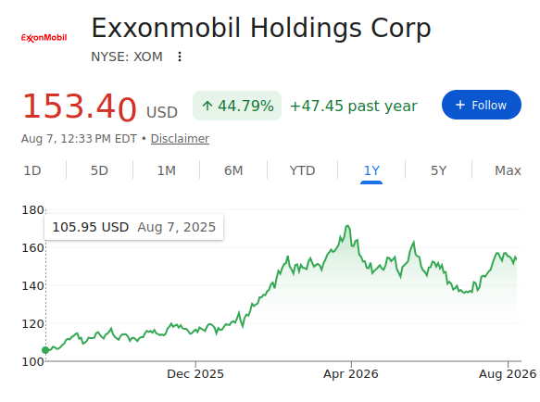540x402 pixels.
Task: Switch to the YTD tab
Action: pyautogui.click(x=302, y=170)
